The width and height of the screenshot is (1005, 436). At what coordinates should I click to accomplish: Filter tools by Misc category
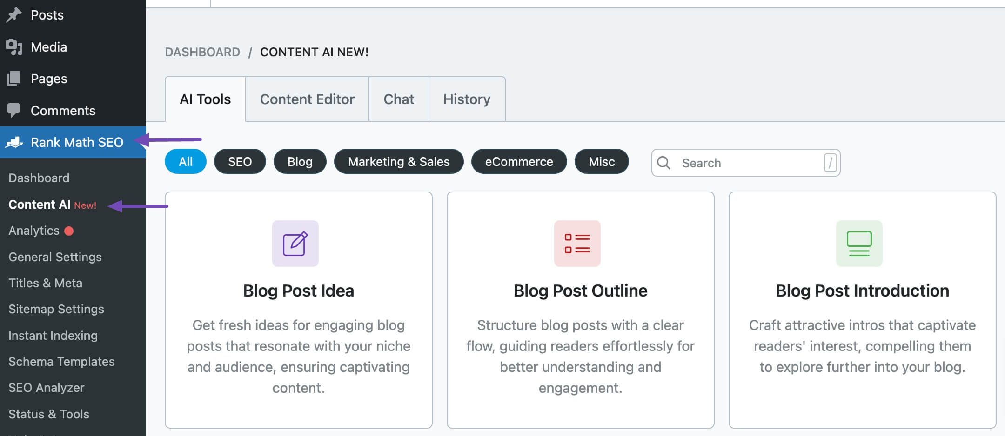tap(602, 161)
